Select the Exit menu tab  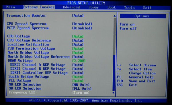pos(147,8)
